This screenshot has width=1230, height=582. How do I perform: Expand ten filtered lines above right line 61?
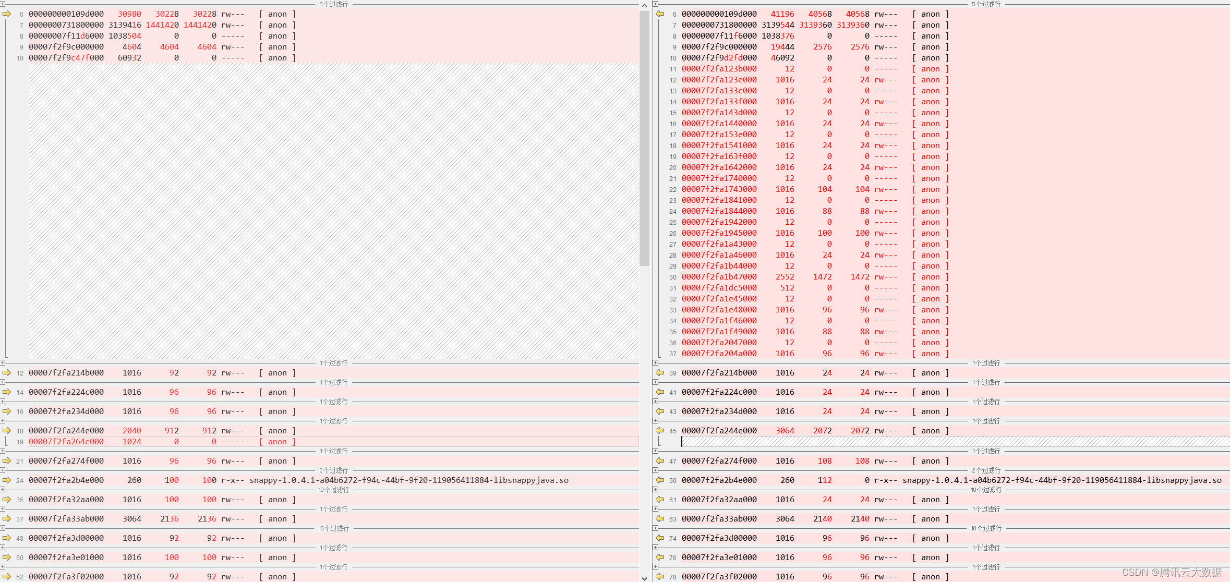tap(656, 490)
